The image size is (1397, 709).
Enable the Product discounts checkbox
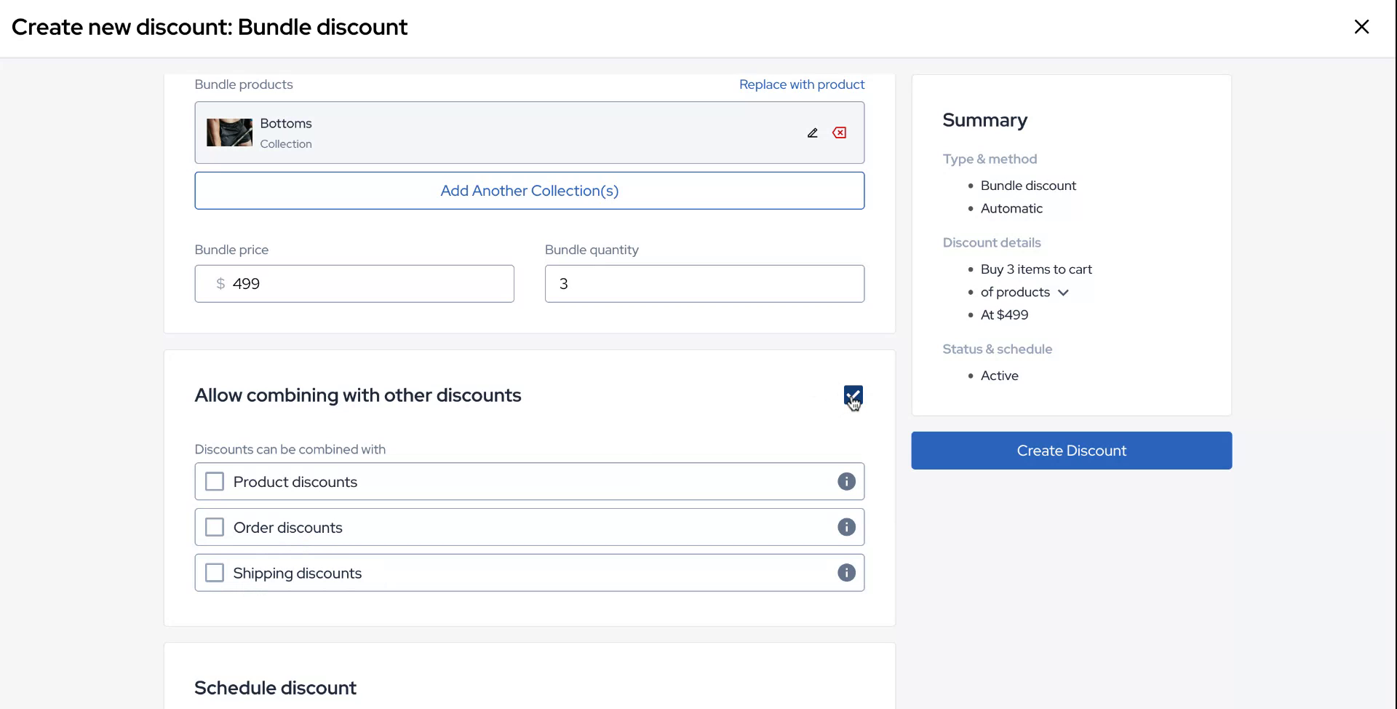215,482
